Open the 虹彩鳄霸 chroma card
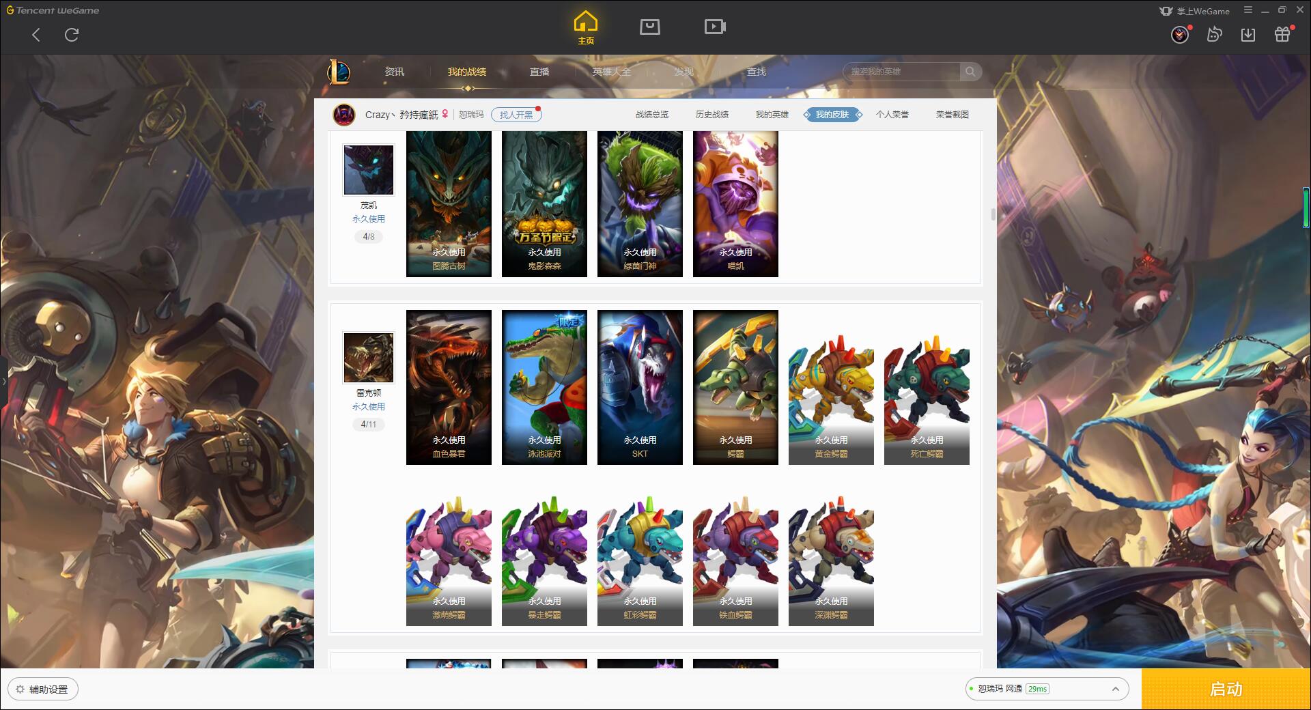This screenshot has width=1311, height=710. 640,560
